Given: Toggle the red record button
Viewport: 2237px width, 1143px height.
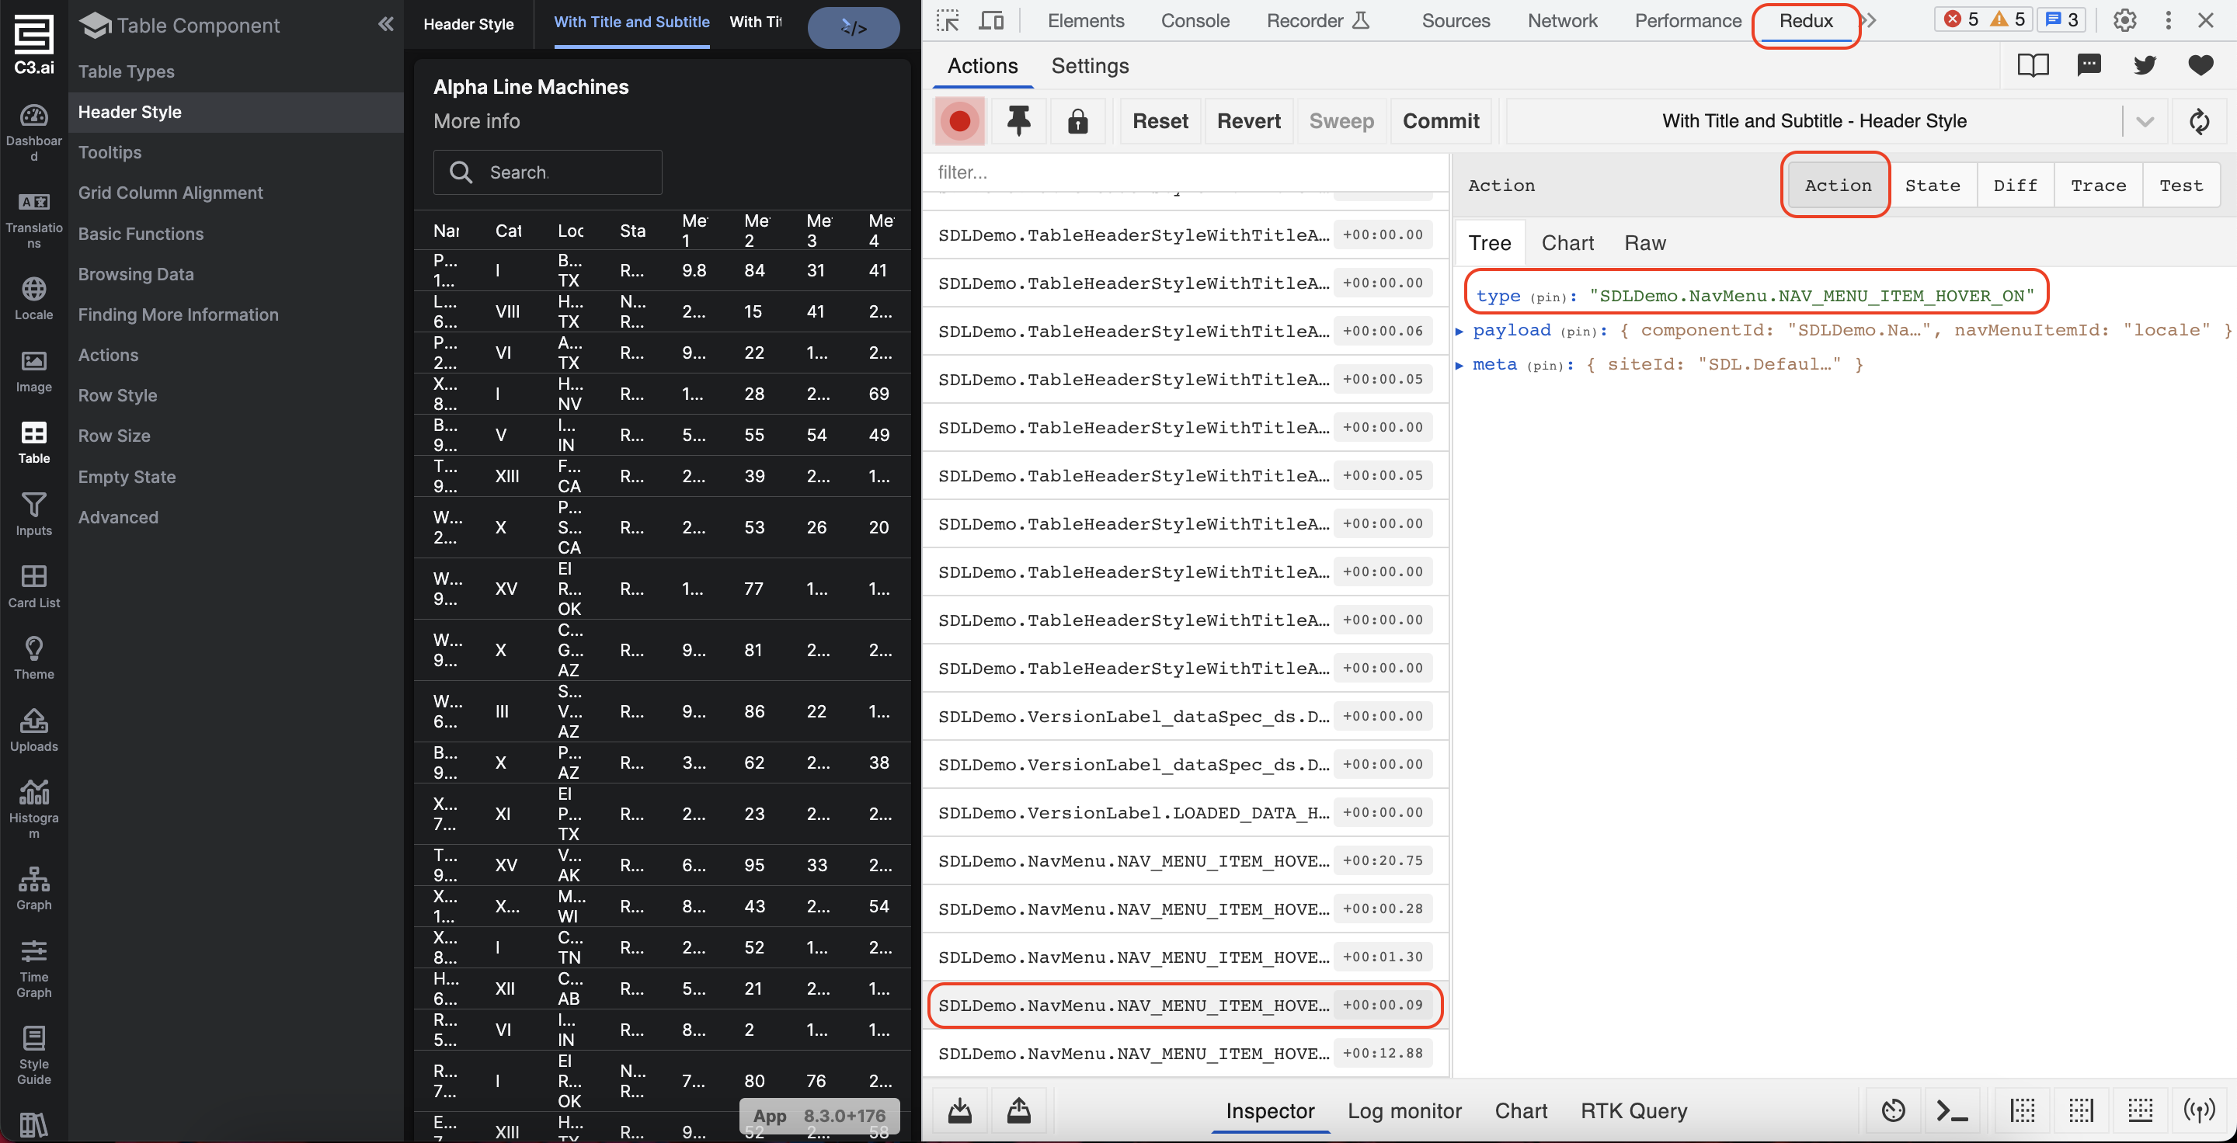Looking at the screenshot, I should click(958, 120).
